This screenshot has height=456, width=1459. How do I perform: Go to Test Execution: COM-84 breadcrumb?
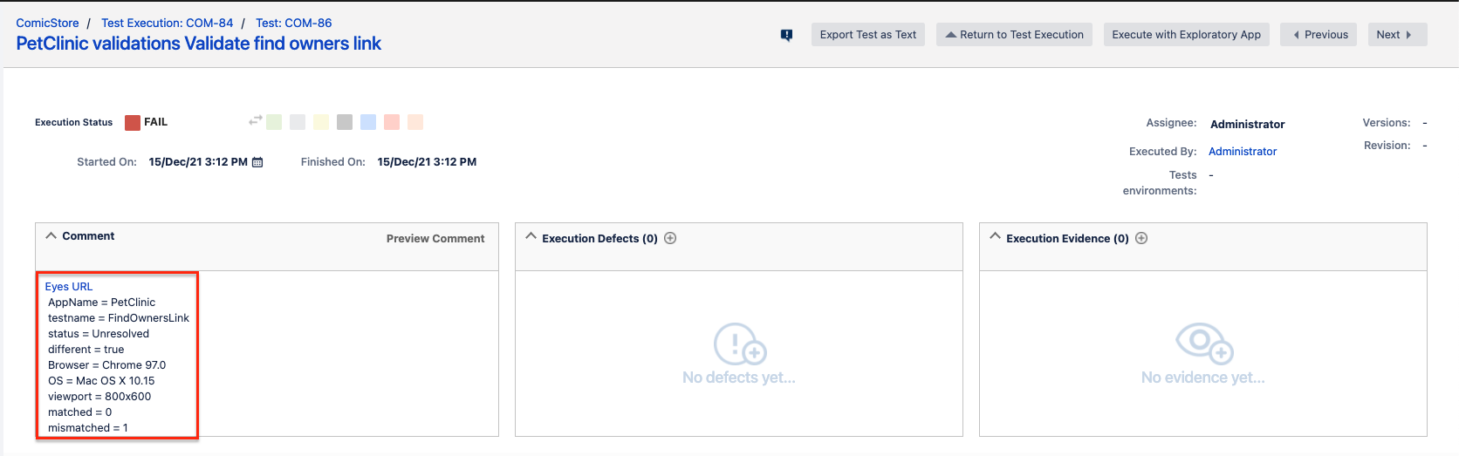point(168,23)
